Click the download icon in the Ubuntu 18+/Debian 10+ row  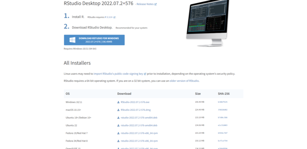pos(118,118)
